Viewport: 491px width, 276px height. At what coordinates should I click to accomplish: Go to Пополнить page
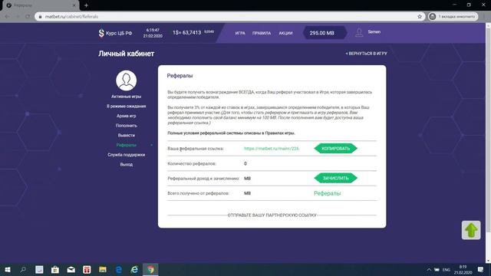126,126
